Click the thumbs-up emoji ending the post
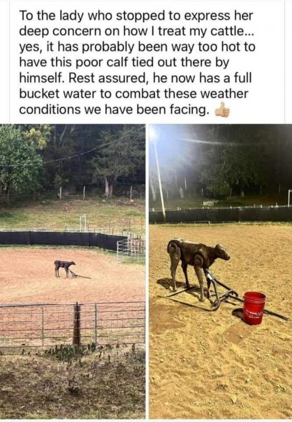Image resolution: width=292 pixels, height=422 pixels. coord(222,110)
